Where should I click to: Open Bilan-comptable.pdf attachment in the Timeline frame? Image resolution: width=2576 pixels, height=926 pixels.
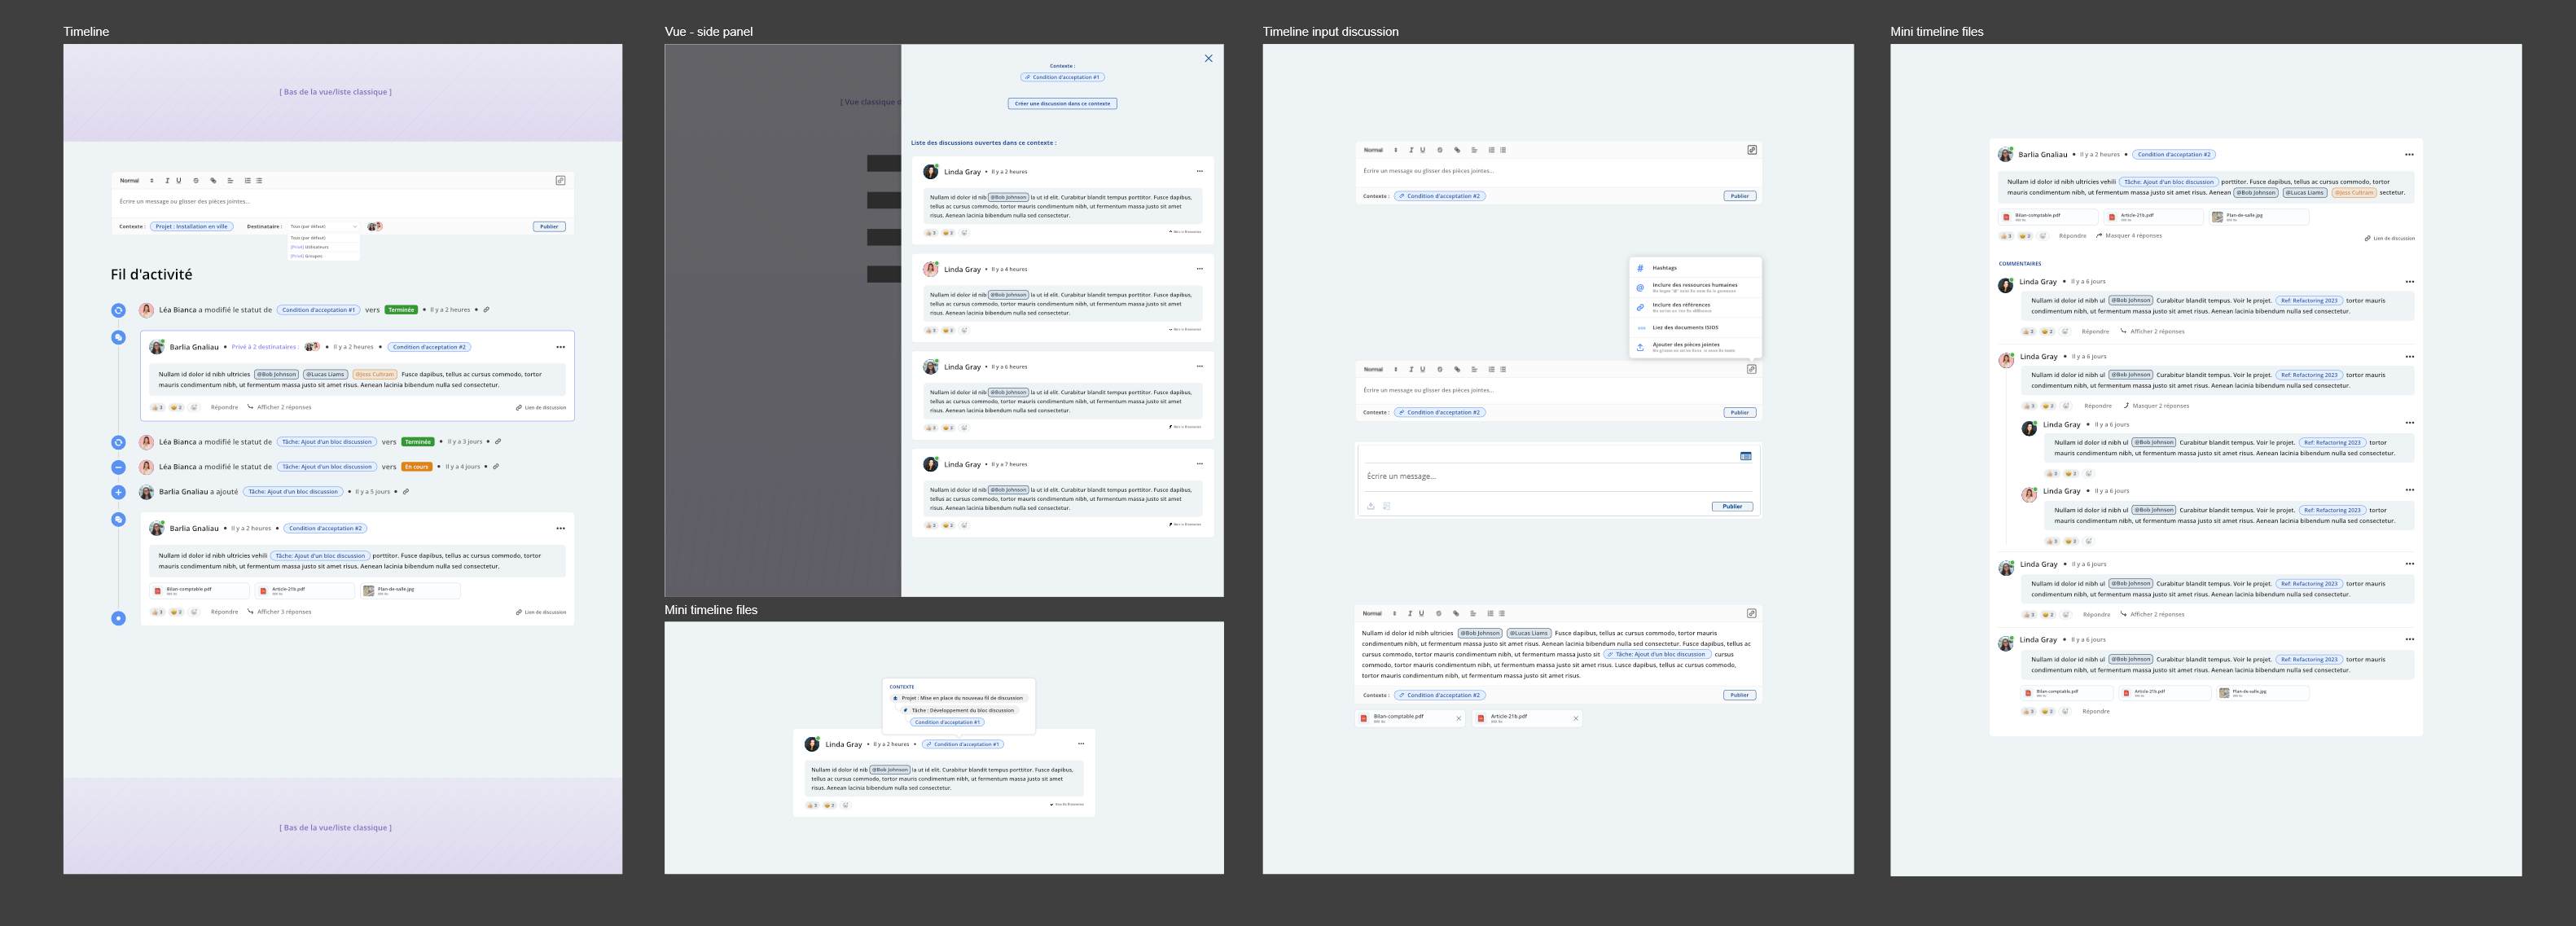coord(200,591)
